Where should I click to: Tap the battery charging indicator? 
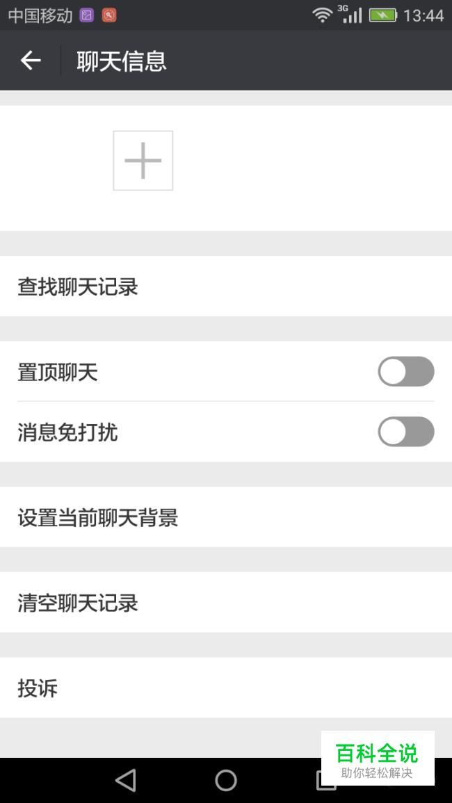pos(382,15)
